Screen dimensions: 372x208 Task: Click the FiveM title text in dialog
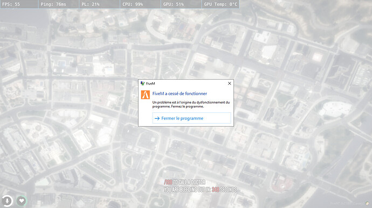(150, 83)
